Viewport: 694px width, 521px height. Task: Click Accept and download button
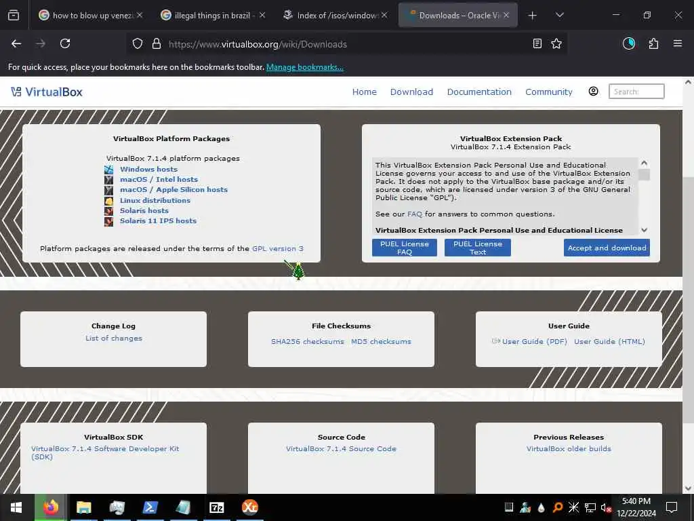pyautogui.click(x=607, y=248)
